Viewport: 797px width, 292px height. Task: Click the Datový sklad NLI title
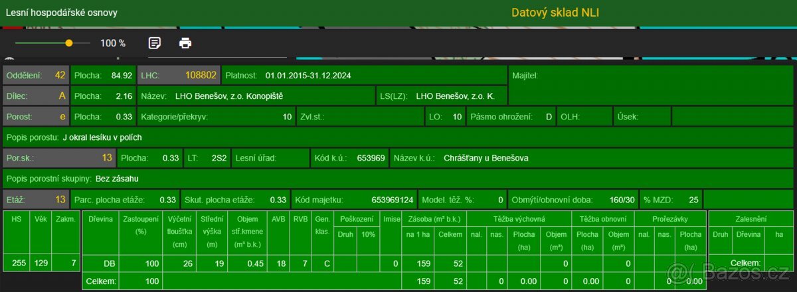point(555,13)
